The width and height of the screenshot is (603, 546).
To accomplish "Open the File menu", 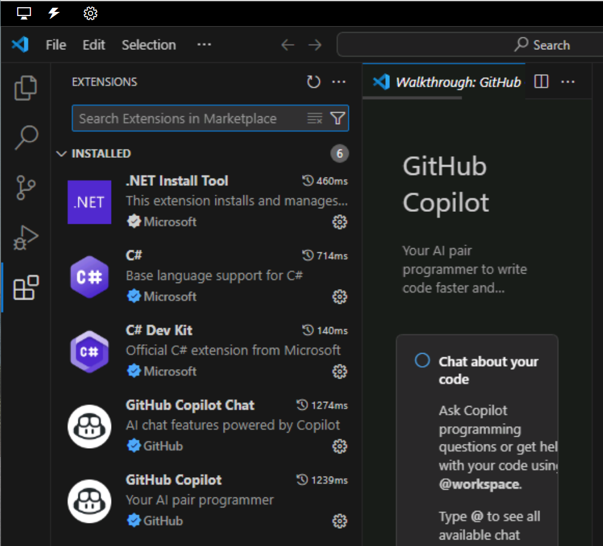I will [55, 45].
